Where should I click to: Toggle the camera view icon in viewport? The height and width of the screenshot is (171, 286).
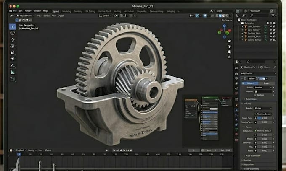click(229, 52)
